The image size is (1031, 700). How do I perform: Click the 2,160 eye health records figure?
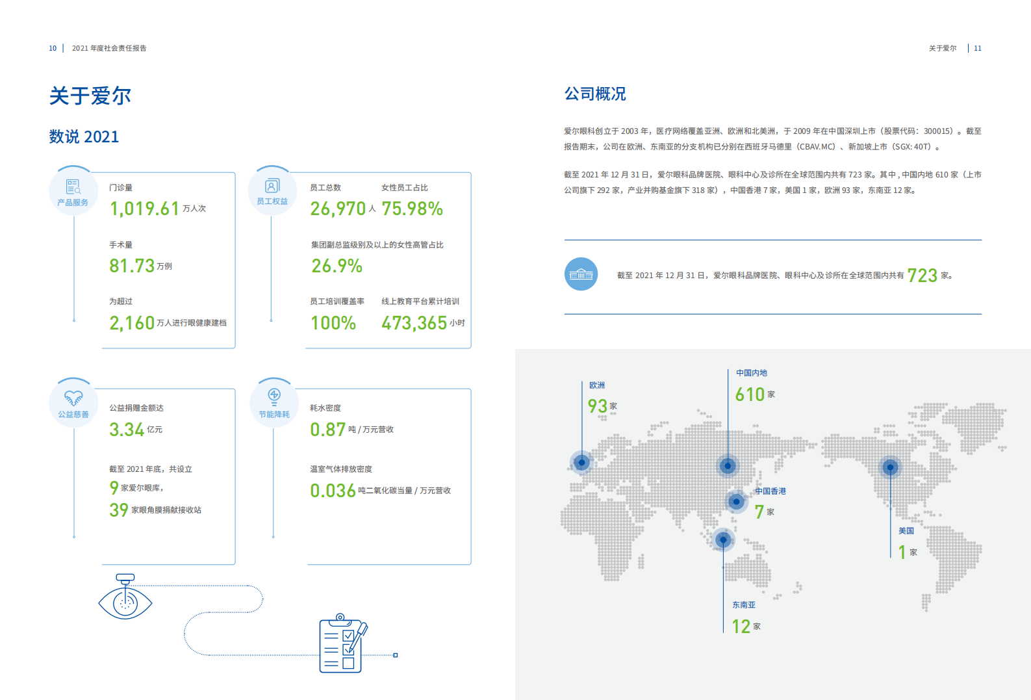pos(132,323)
